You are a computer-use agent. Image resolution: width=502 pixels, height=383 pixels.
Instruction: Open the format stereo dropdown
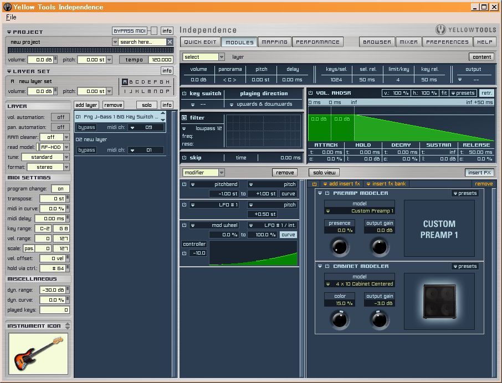(x=66, y=167)
